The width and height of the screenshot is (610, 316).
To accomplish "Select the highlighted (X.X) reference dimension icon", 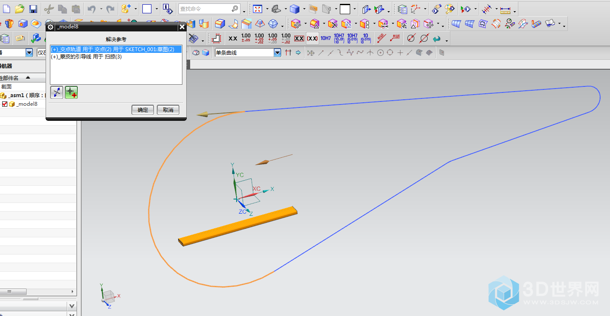I will tap(312, 39).
